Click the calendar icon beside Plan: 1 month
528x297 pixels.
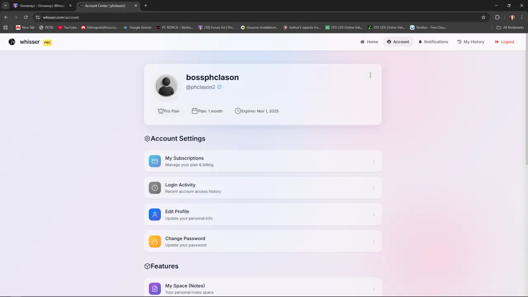[195, 111]
